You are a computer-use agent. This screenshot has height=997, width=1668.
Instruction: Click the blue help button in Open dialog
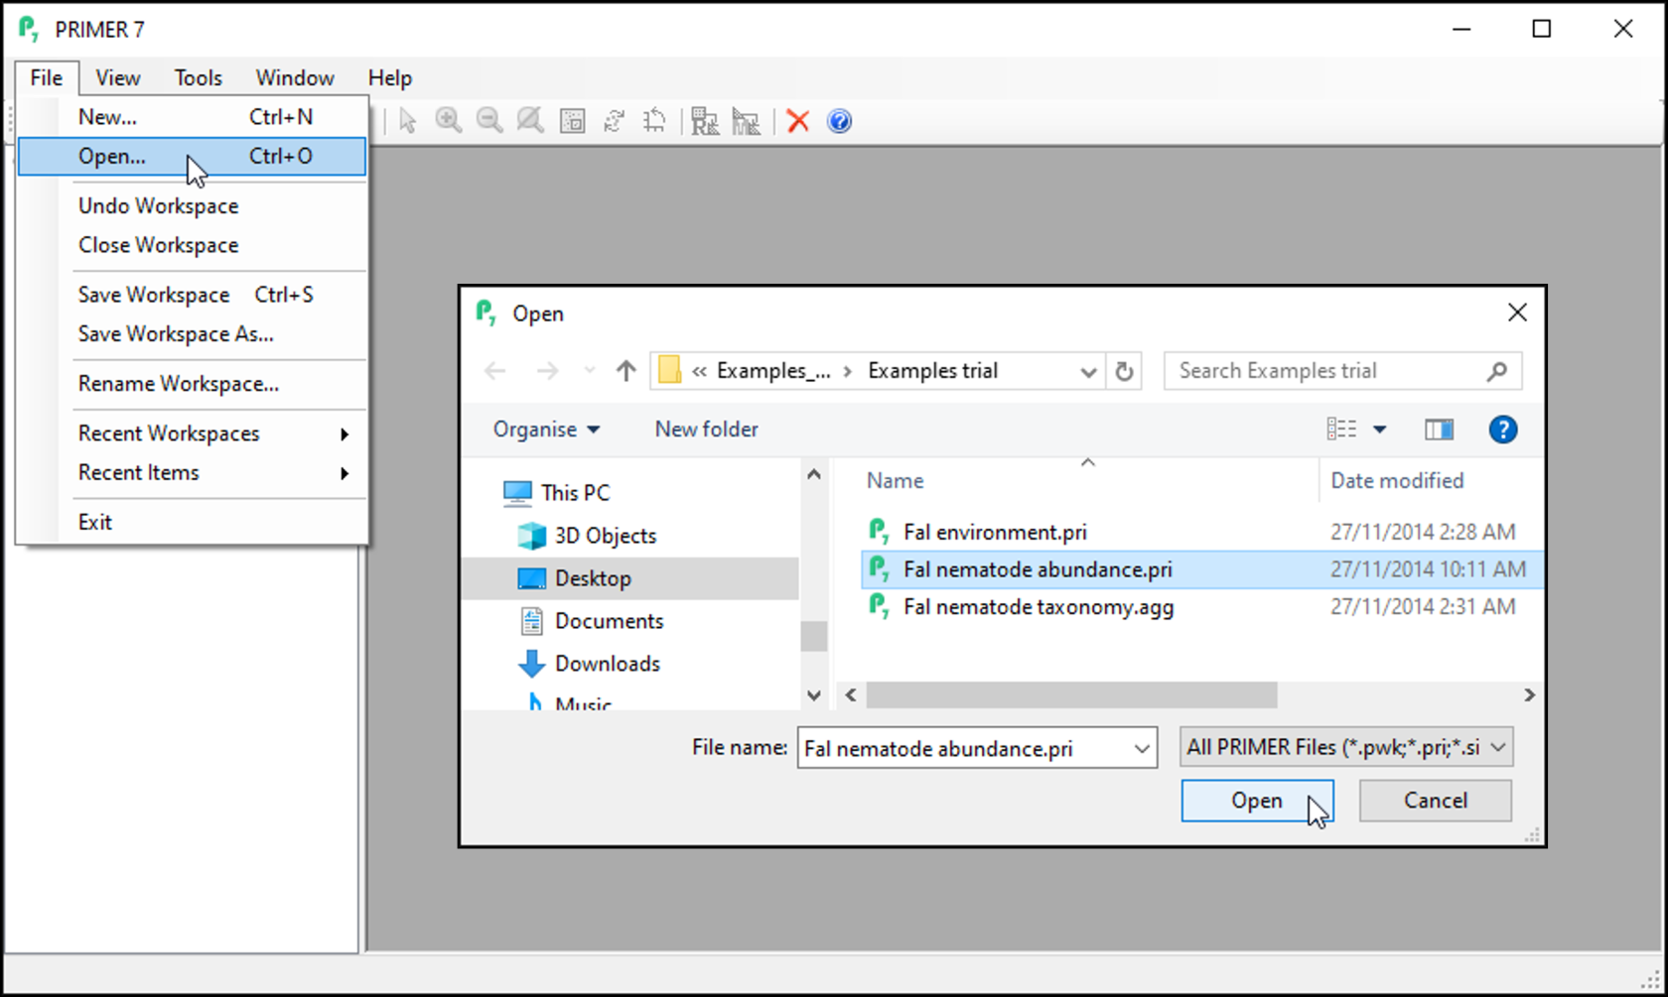(1503, 430)
